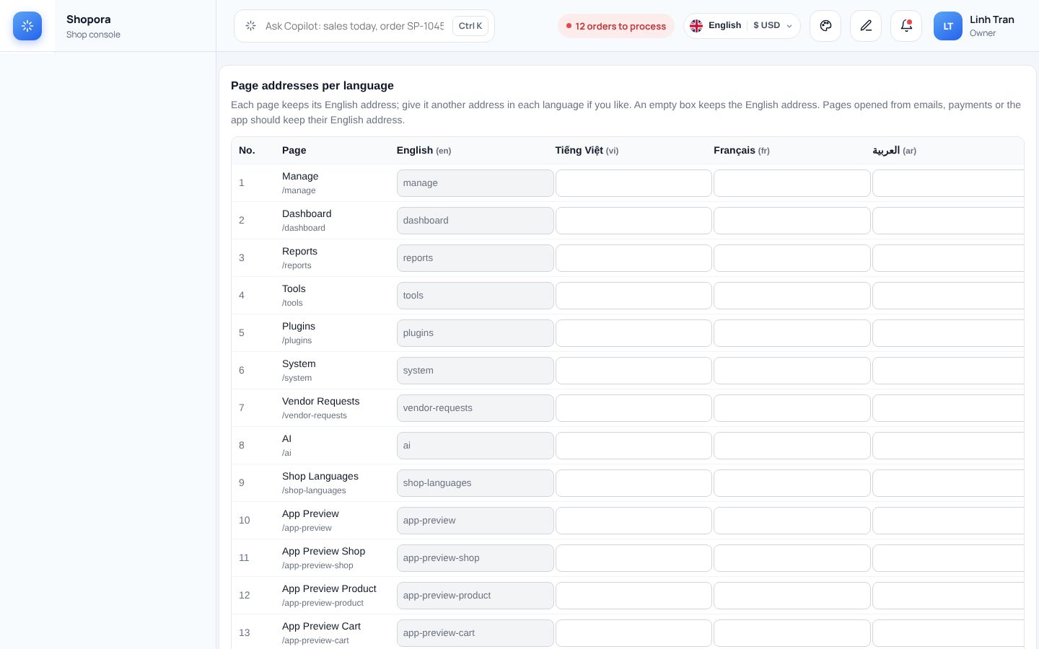Image resolution: width=1039 pixels, height=649 pixels.
Task: Click the Copilot sparkle icon
Action: (250, 26)
